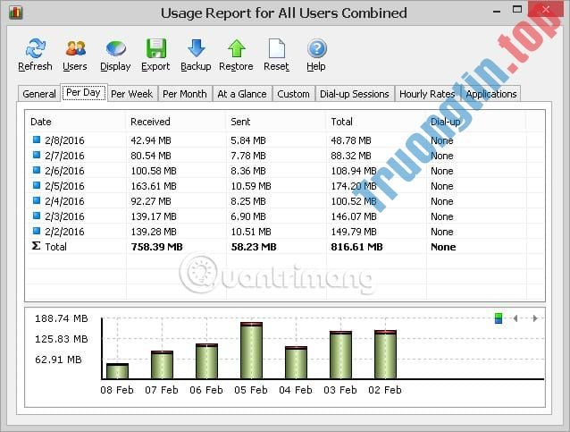Image resolution: width=570 pixels, height=432 pixels.
Task: Click the Date column header
Action: pos(41,121)
